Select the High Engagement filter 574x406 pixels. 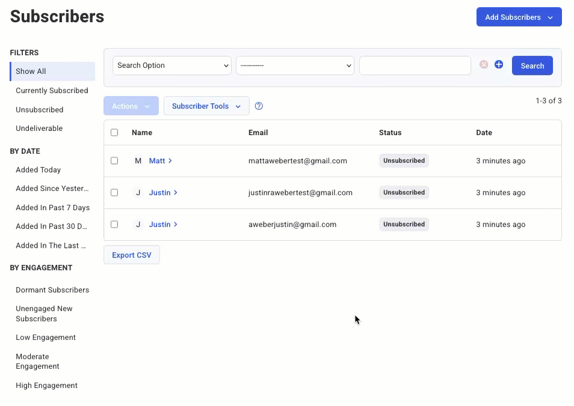46,386
